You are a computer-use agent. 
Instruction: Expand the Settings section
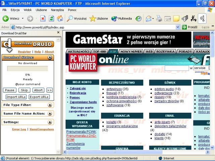click(50, 122)
